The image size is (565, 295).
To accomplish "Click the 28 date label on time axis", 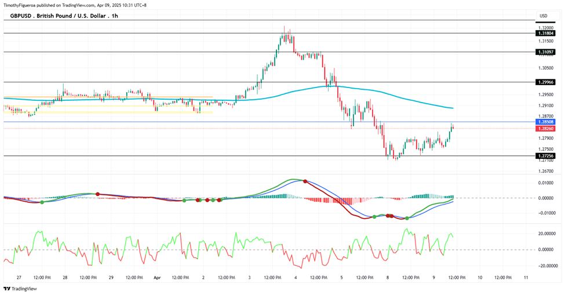I will pos(65,278).
